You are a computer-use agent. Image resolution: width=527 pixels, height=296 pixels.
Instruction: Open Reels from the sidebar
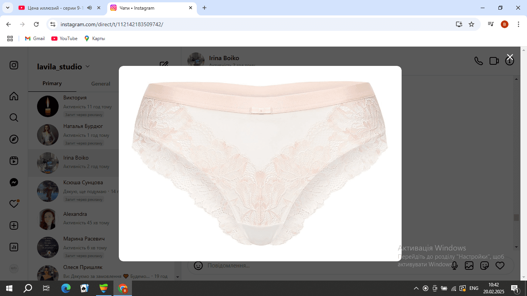tap(14, 161)
